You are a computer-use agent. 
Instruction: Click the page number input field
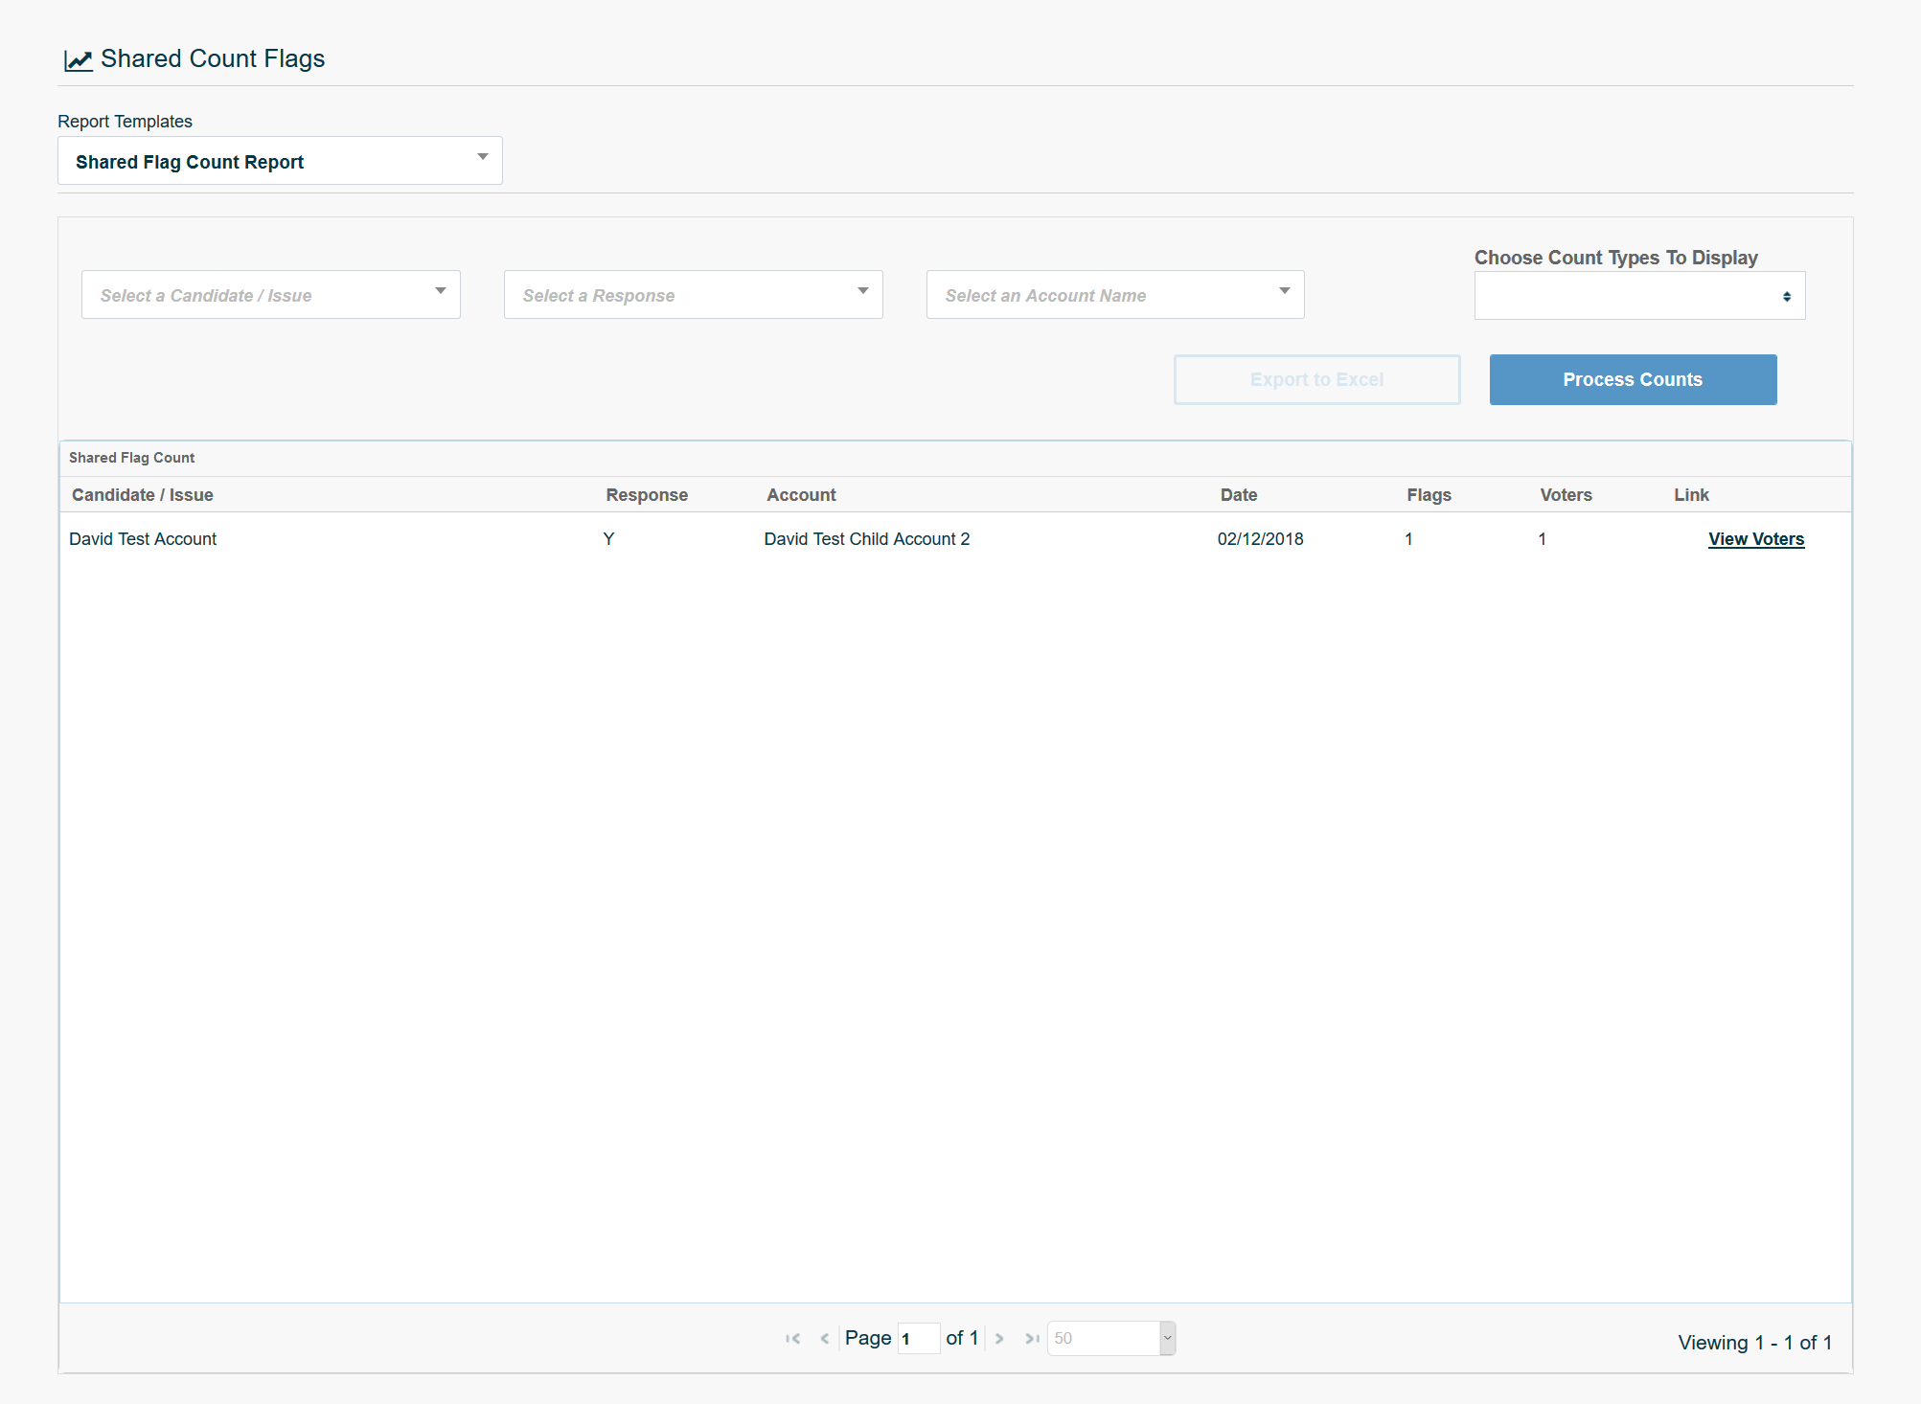[918, 1339]
